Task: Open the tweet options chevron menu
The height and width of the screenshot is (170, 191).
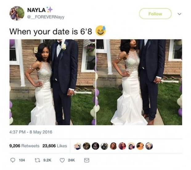Action: pyautogui.click(x=179, y=14)
